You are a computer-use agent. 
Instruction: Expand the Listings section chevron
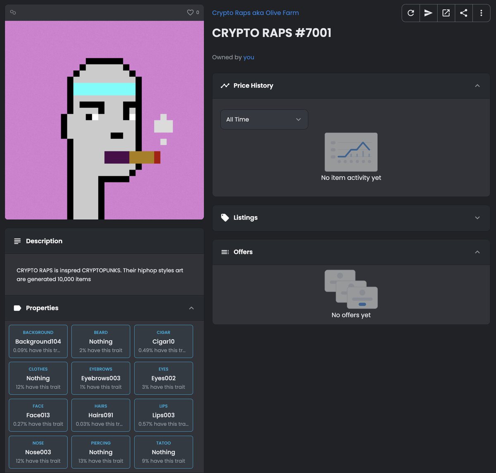point(477,218)
